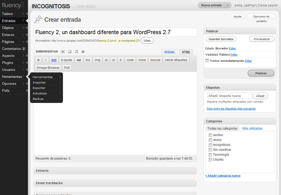Insert a link with the link button
Screen dimensions: 281x195
54,60
